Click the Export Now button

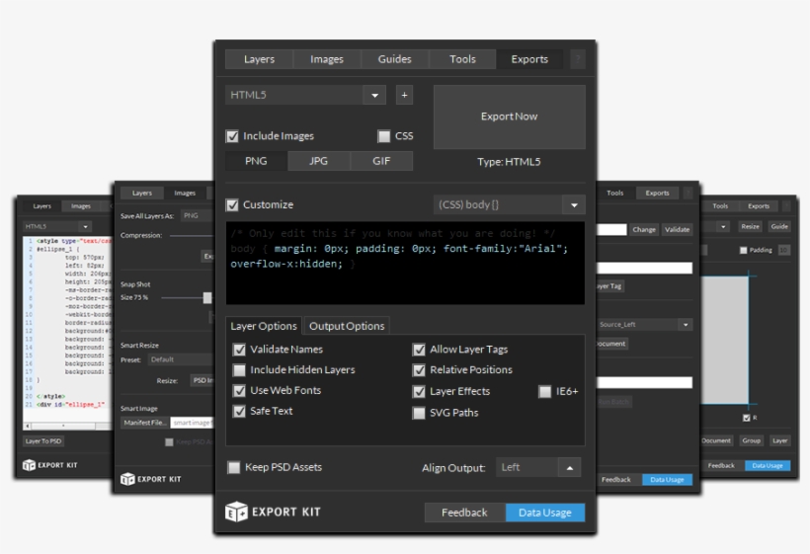coord(510,117)
